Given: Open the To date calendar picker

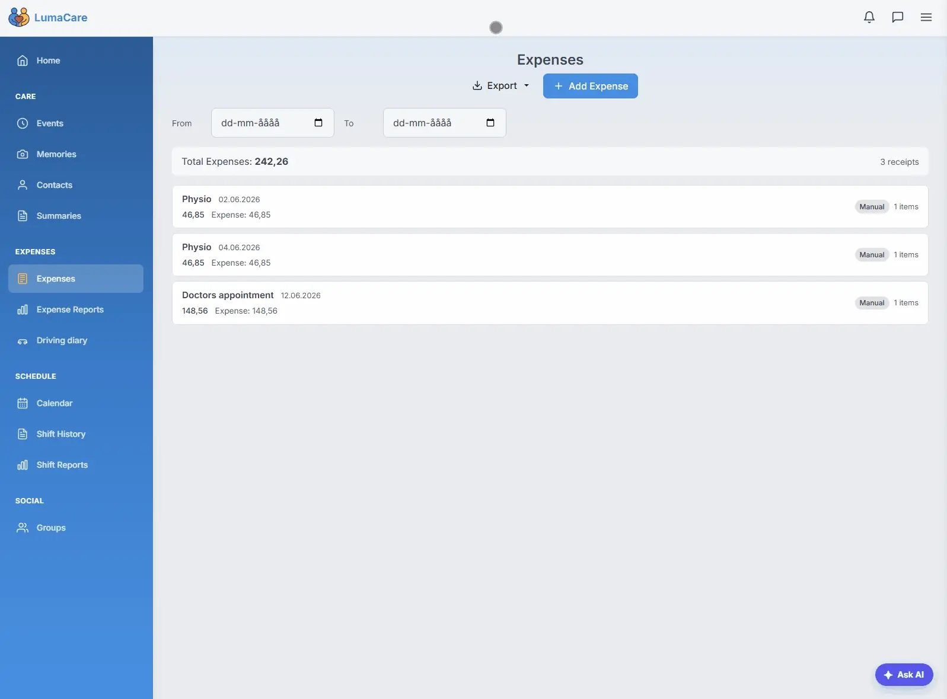Looking at the screenshot, I should (490, 123).
